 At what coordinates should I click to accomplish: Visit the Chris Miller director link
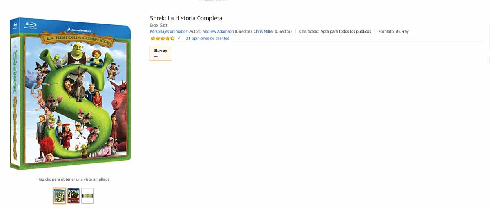264,31
